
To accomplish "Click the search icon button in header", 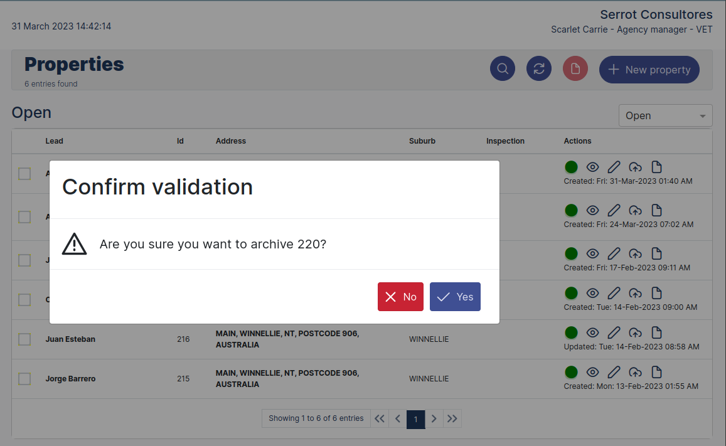I will 502,69.
